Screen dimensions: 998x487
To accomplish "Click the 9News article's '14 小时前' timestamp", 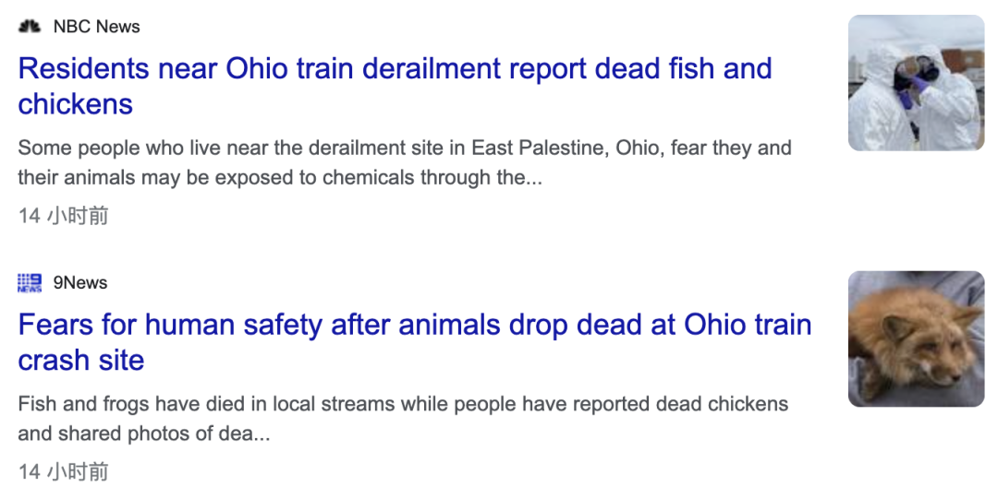I will (x=63, y=471).
